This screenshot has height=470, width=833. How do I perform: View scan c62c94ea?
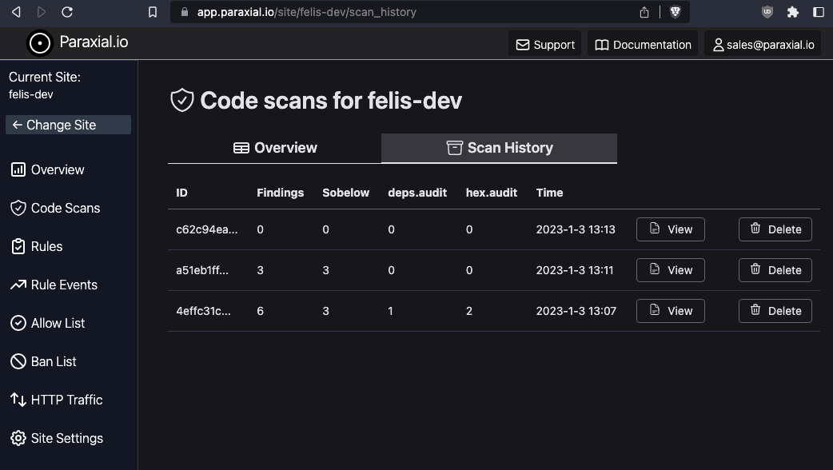pos(671,229)
